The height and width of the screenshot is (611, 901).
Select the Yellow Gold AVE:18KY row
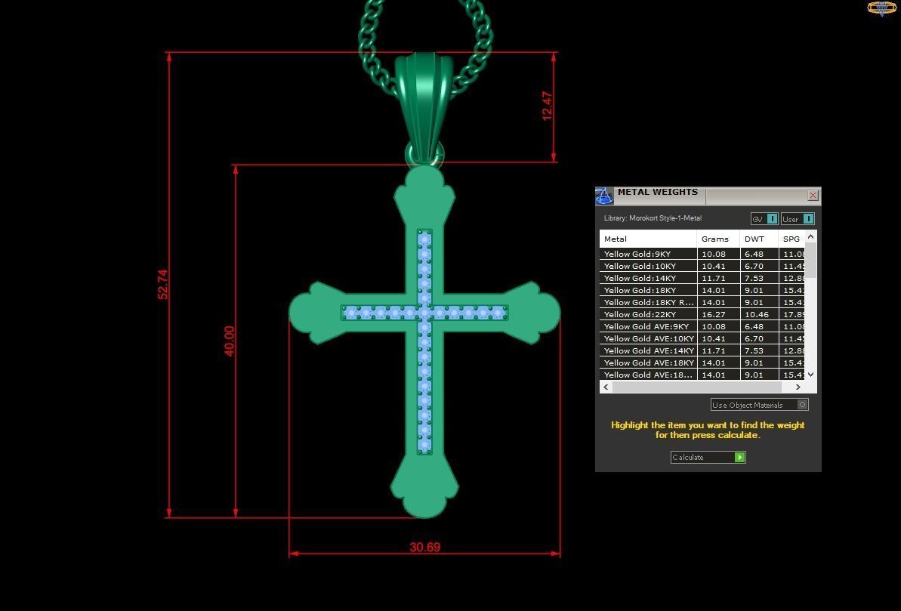[x=702, y=363]
